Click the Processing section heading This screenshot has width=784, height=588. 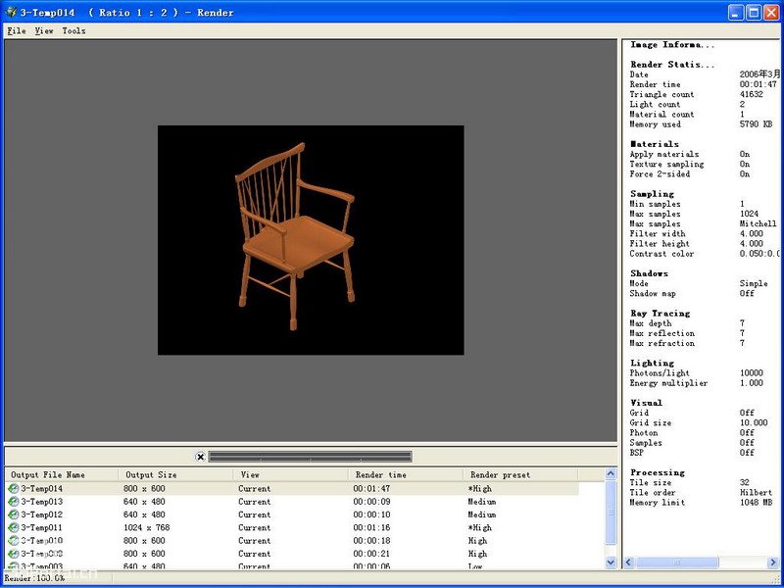(x=658, y=472)
